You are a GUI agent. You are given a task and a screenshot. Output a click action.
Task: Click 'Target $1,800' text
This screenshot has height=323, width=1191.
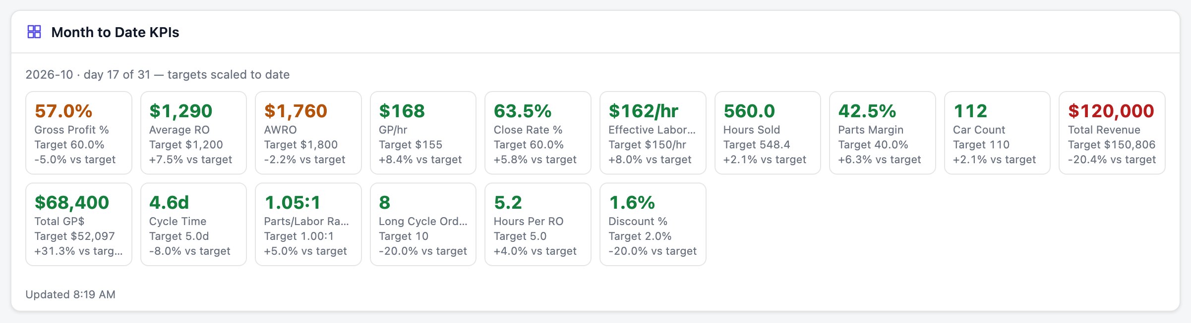(x=301, y=144)
